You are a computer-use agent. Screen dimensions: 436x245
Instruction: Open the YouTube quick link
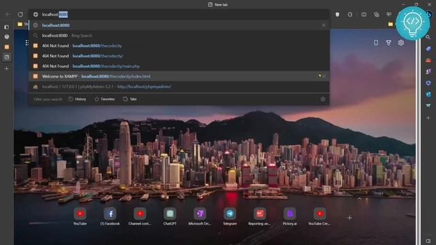click(x=80, y=216)
